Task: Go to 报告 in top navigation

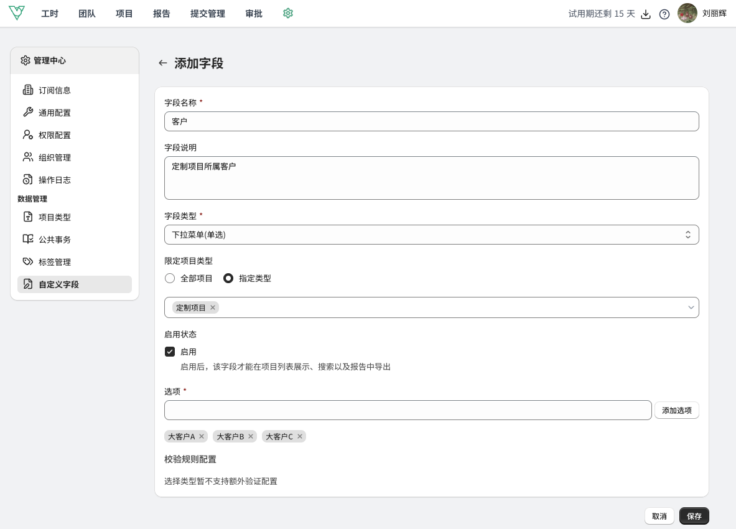Action: pos(162,14)
